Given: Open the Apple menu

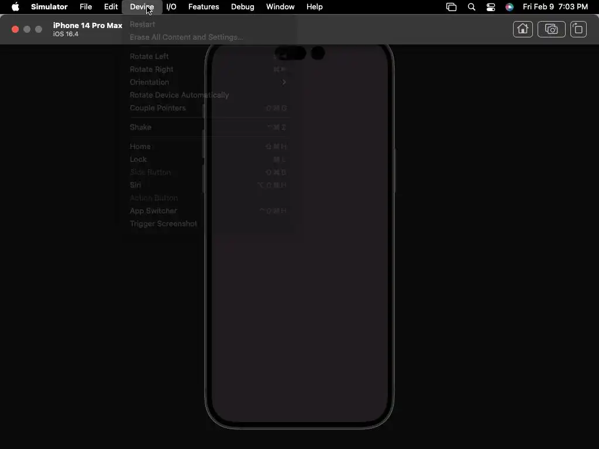Looking at the screenshot, I should point(15,7).
